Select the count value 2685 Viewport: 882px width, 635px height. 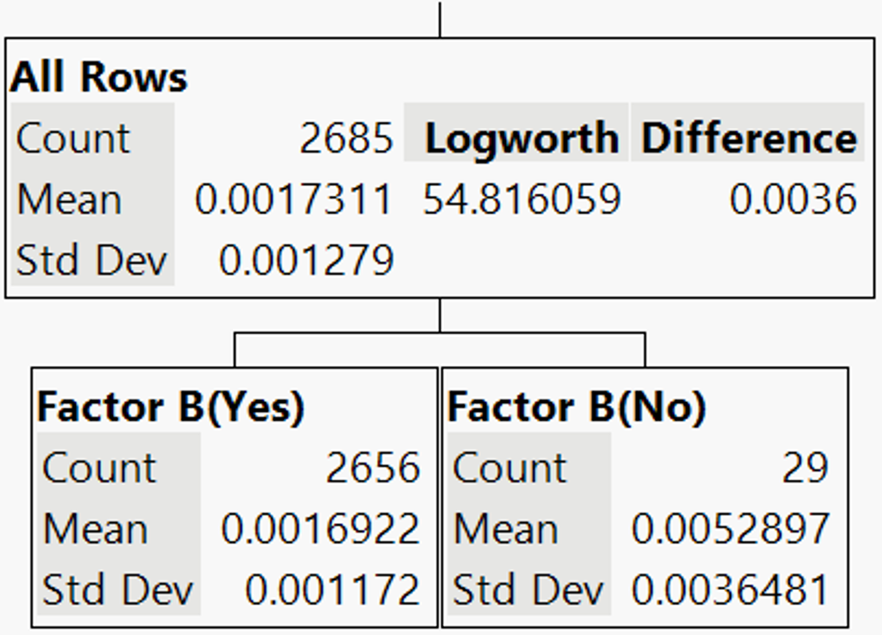pos(344,138)
